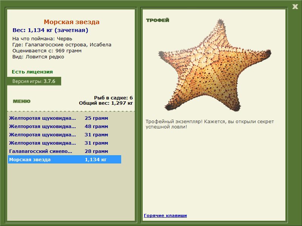Click the ТРОФЕЙ heading label
This screenshot has width=302, height=226.
pos(157,20)
